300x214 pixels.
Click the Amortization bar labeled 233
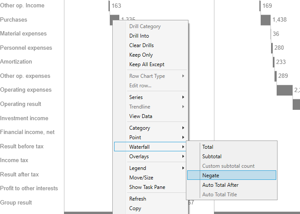click(x=274, y=62)
